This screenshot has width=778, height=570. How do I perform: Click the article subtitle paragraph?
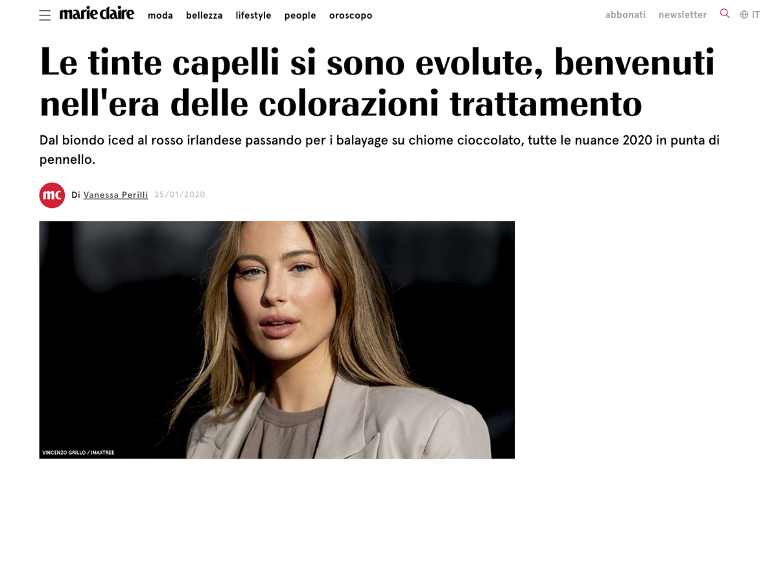pos(379,150)
